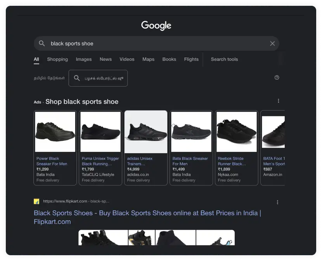Click the Flipkart favicon

(36, 201)
